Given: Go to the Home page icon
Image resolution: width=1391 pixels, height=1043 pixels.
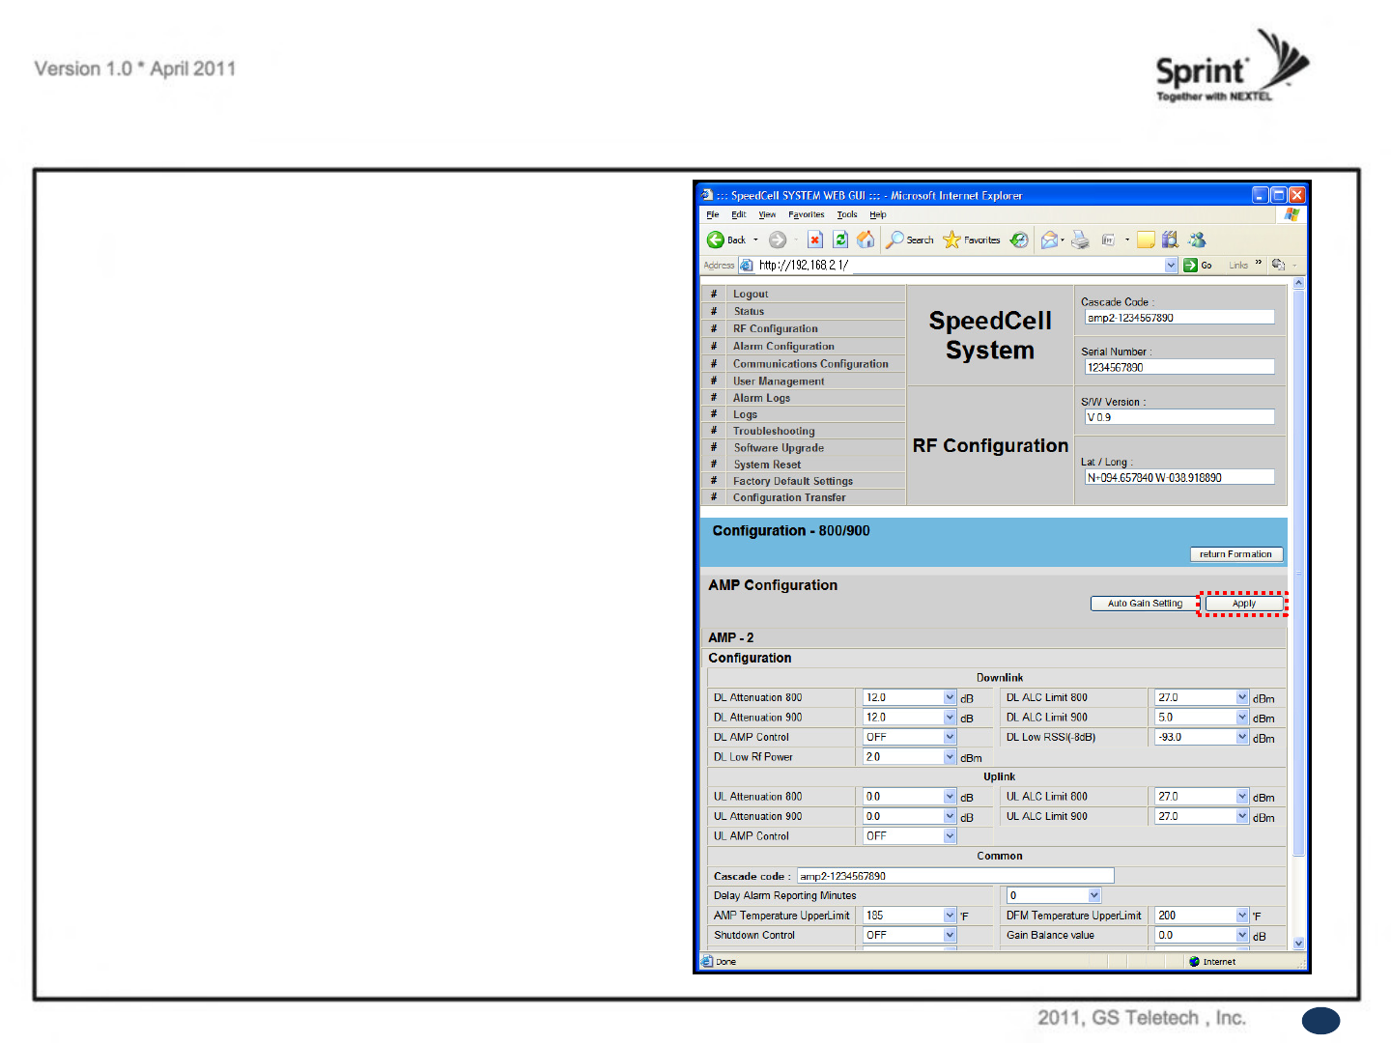Looking at the screenshot, I should 866,240.
